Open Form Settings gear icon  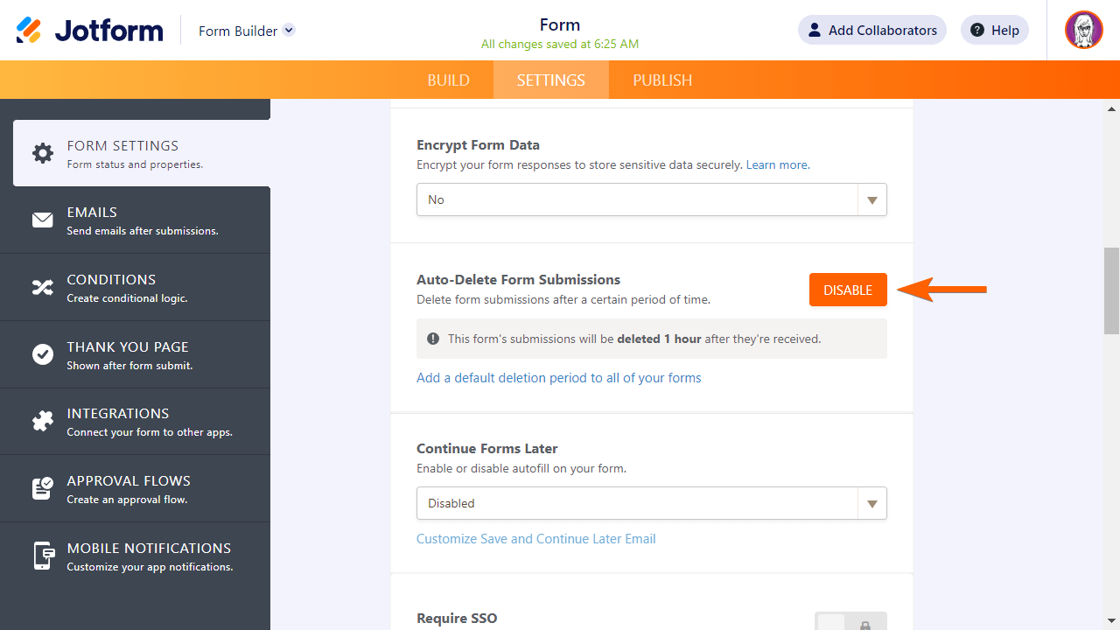tap(42, 153)
